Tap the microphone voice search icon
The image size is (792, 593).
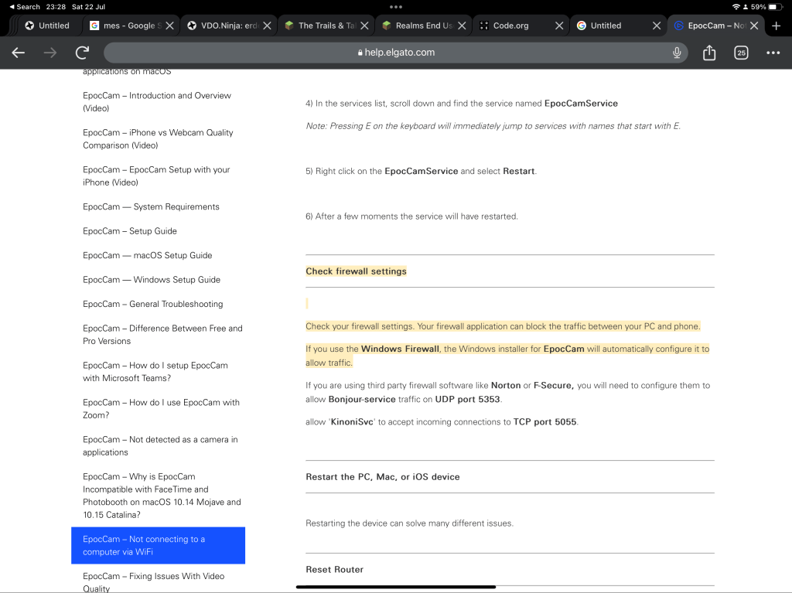point(677,53)
